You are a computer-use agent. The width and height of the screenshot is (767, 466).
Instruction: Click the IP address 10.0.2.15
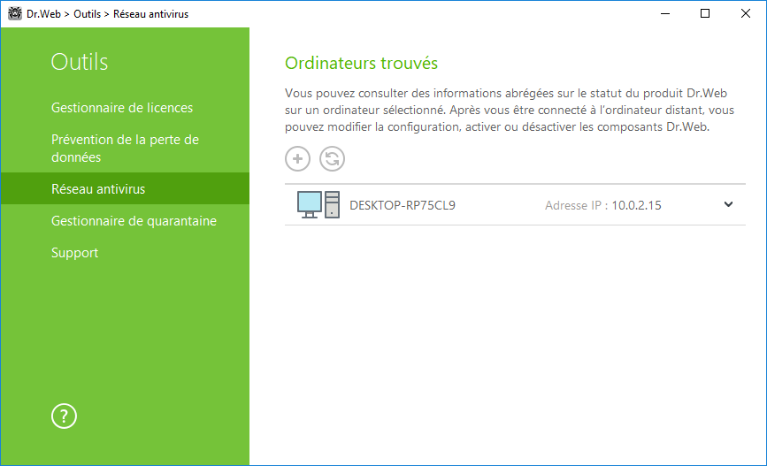click(x=636, y=205)
